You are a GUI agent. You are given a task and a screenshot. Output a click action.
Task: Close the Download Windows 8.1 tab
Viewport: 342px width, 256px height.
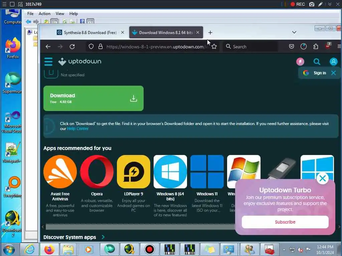pos(198,32)
